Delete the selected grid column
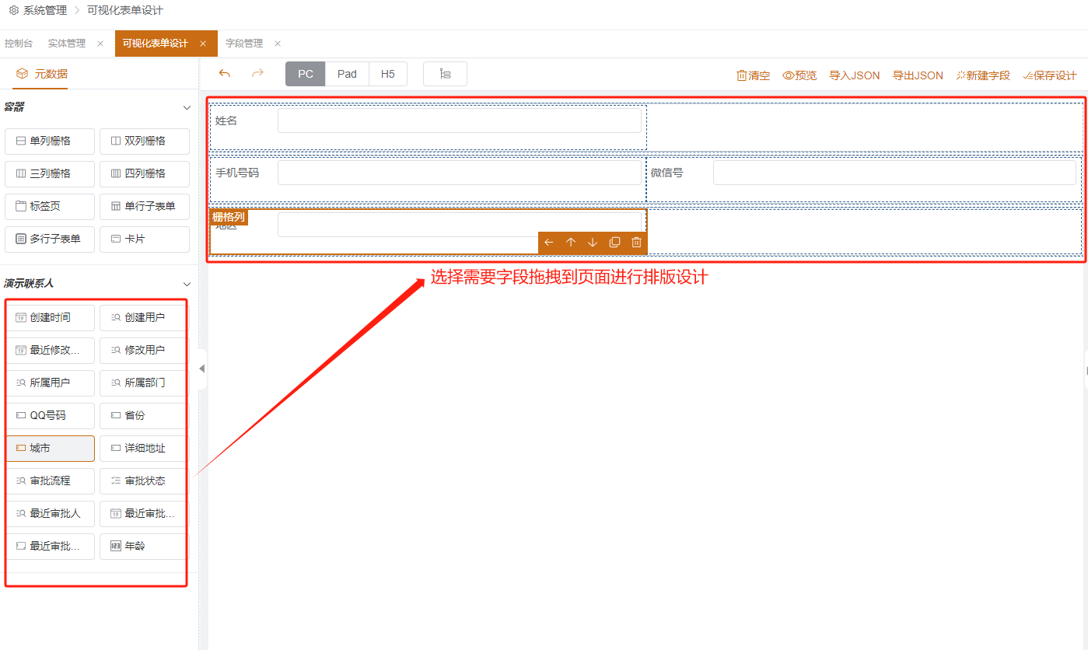This screenshot has height=650, width=1088. (x=636, y=243)
